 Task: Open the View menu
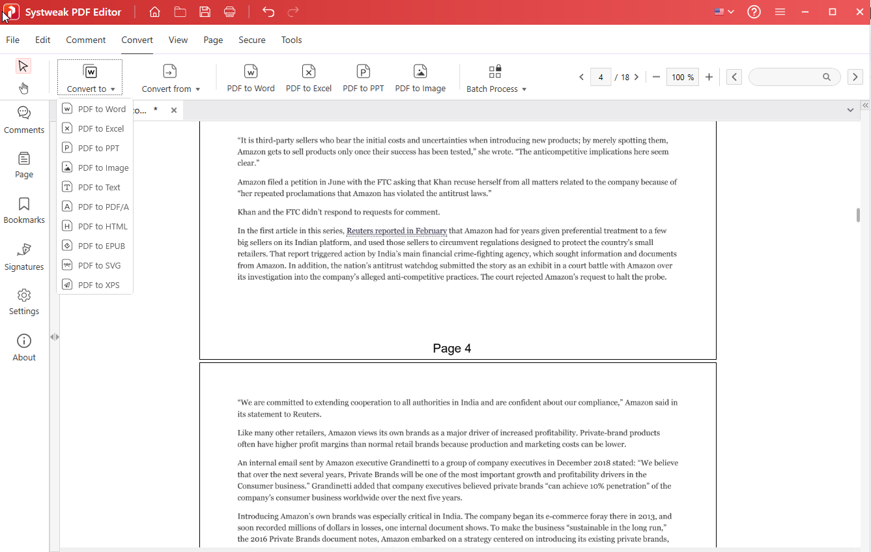[x=178, y=40]
